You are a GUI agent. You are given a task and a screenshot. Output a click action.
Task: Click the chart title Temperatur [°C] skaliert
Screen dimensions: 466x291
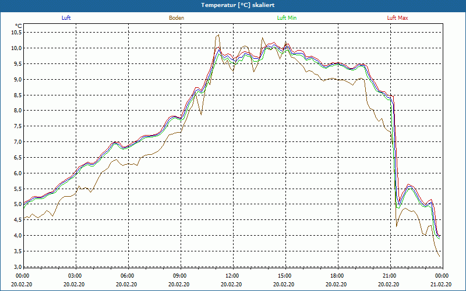pos(238,5)
